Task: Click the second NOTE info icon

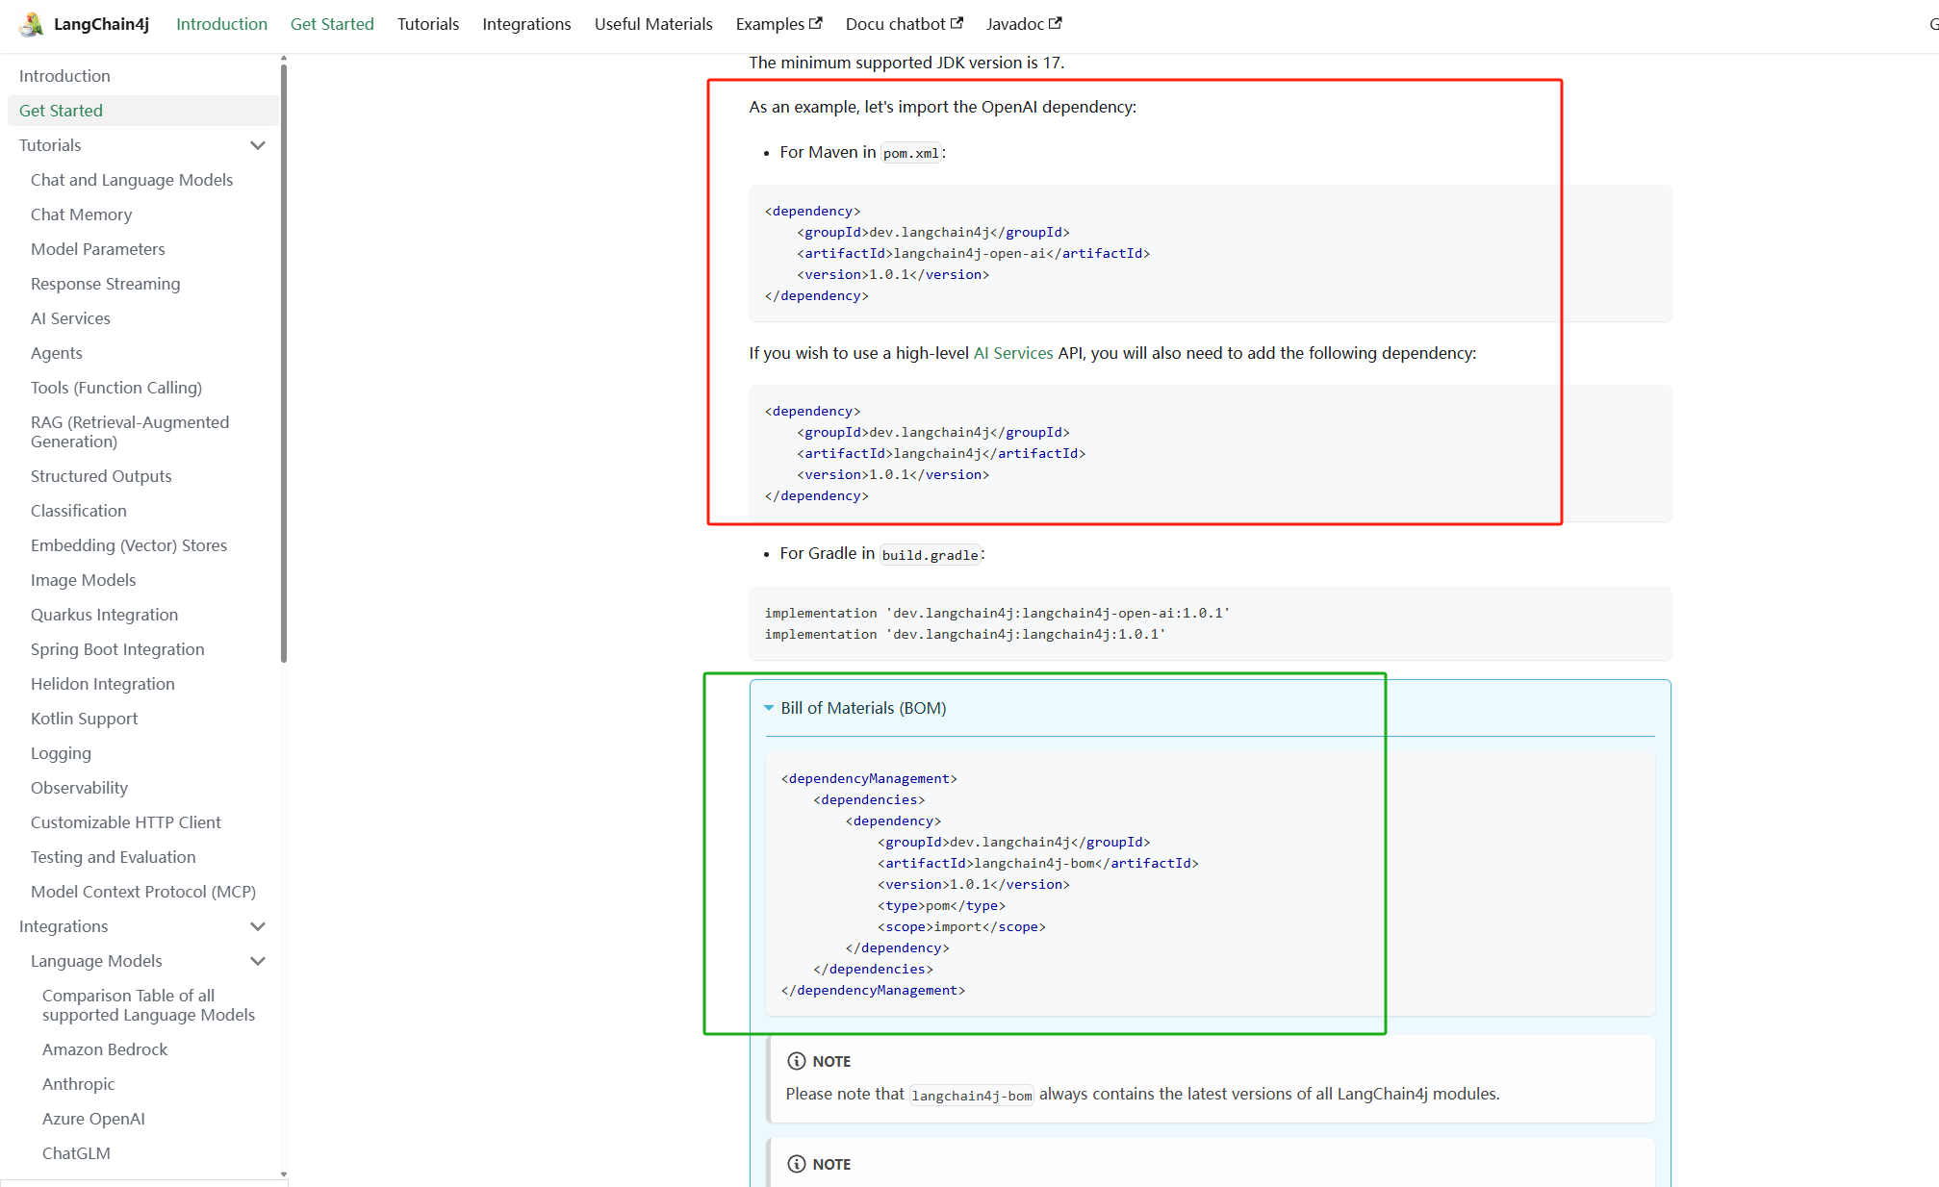Action: [x=797, y=1164]
